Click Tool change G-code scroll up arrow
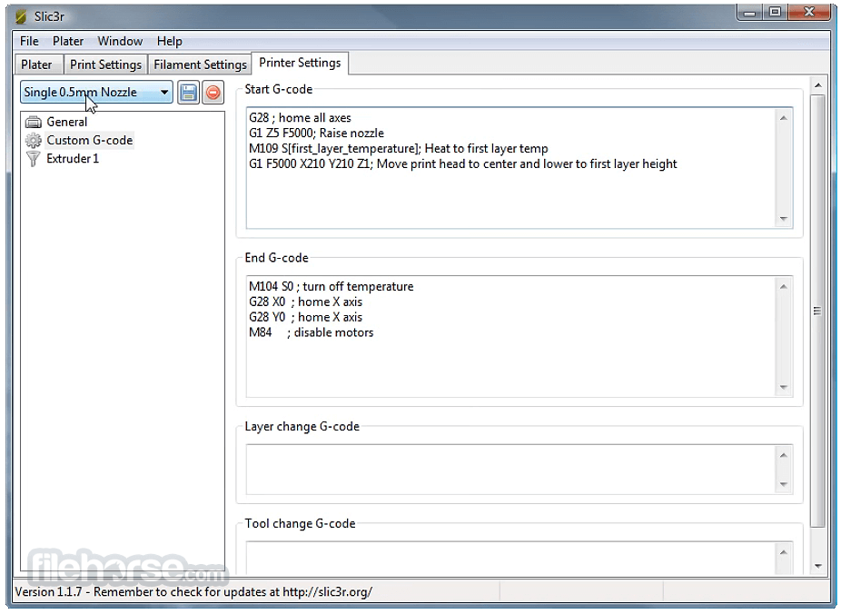 (x=784, y=552)
